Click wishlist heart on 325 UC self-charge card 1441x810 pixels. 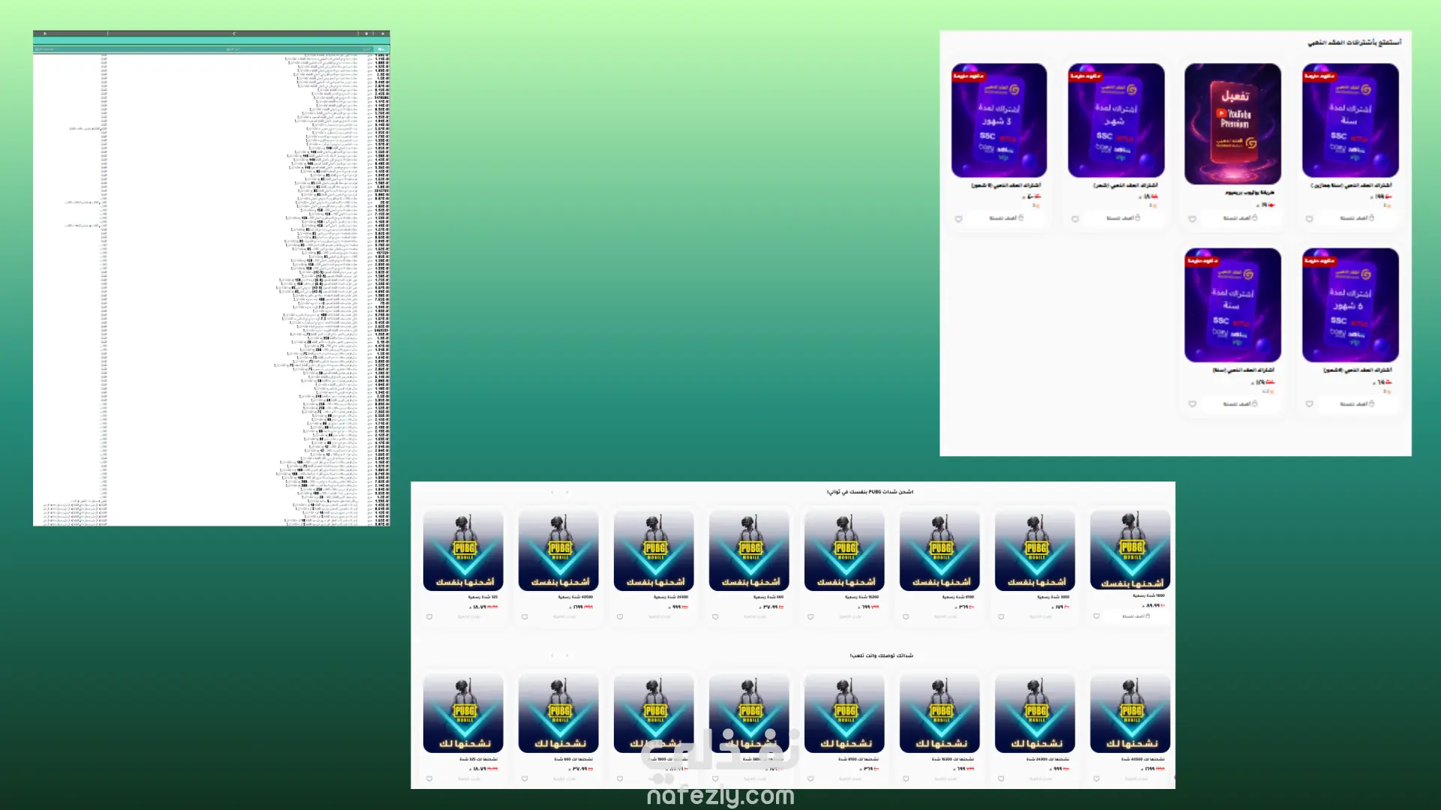429,617
